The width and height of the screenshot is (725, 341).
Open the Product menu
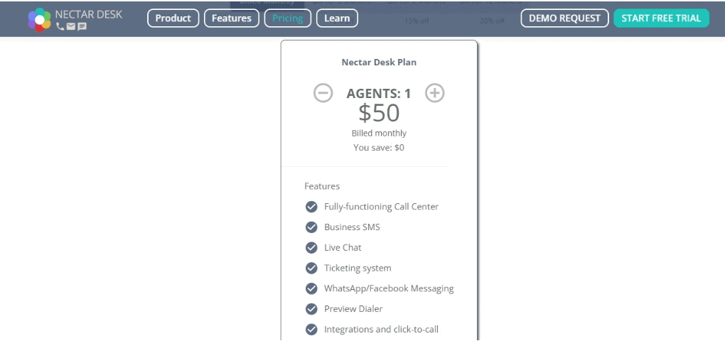(x=173, y=18)
